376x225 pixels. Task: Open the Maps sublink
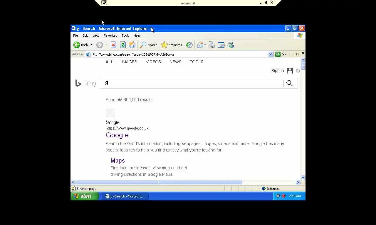click(x=117, y=161)
